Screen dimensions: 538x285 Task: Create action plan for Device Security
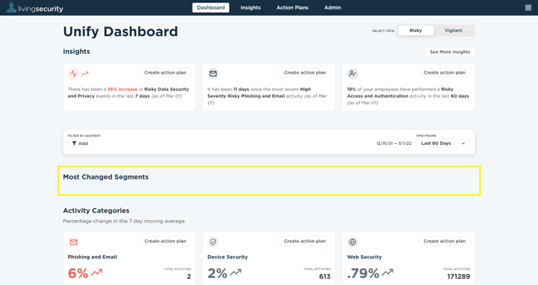[305, 241]
